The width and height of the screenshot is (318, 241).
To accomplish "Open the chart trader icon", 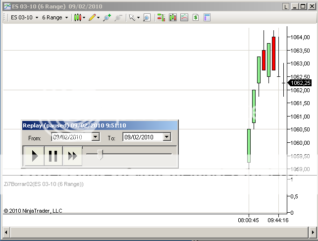I will click(161, 17).
